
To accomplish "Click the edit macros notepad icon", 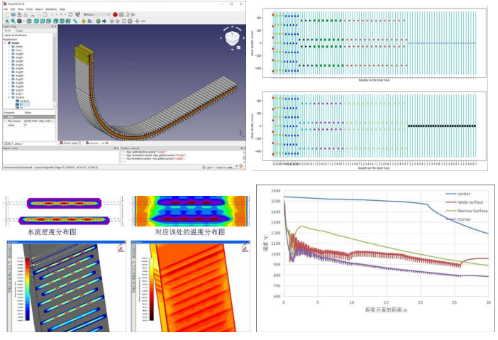I will point(128,15).
